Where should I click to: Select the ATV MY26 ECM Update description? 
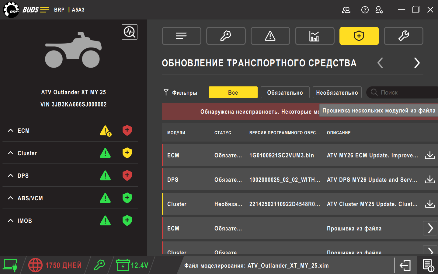pos(372,155)
